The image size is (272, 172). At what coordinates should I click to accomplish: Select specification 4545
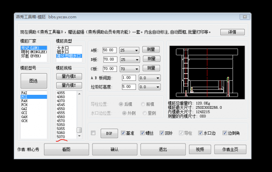(x=66, y=105)
